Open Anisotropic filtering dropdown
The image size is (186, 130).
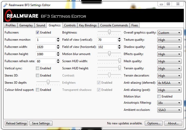tap(169, 103)
